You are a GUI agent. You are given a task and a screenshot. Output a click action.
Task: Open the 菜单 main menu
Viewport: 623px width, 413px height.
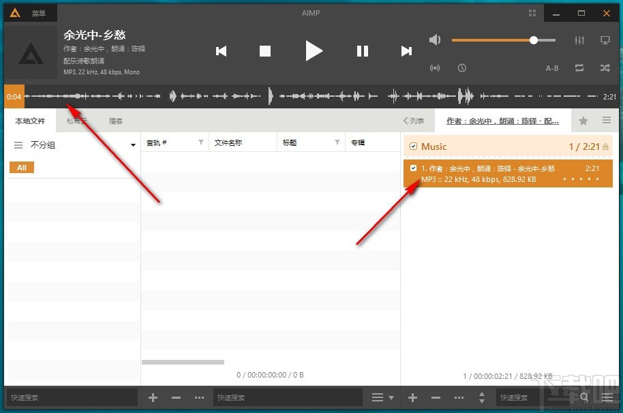(39, 12)
